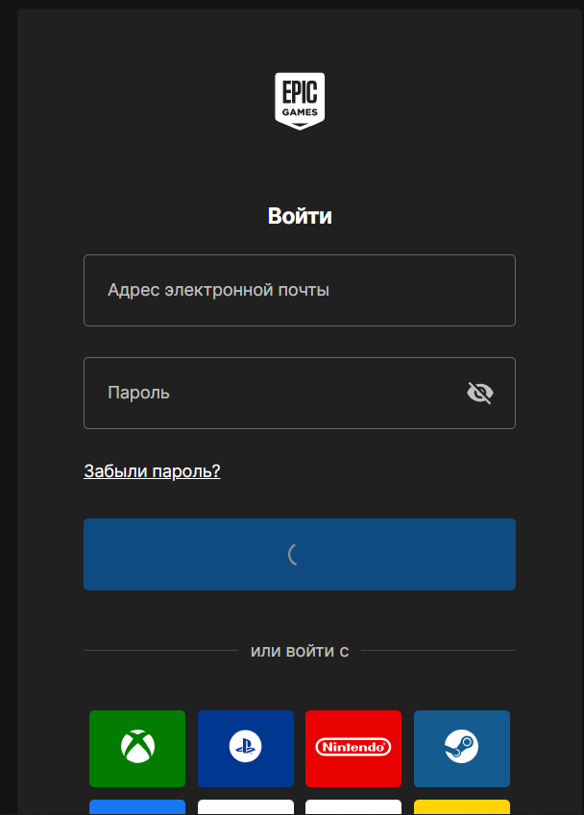Screen dimensions: 584x815
Task: Open the 'Забыли пароль?' link
Action: click(151, 471)
